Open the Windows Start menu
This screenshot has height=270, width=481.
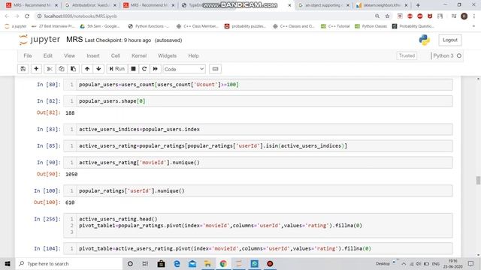pyautogui.click(x=8, y=264)
